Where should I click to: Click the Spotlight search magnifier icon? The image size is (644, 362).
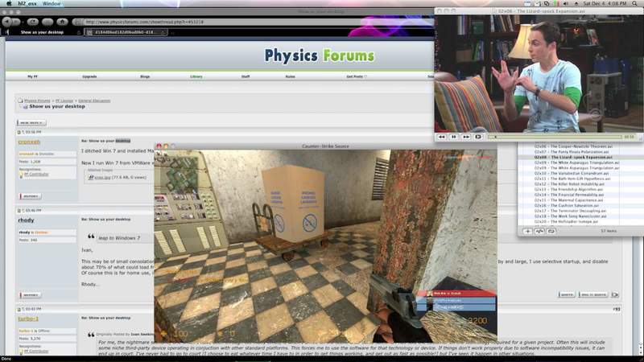(635, 3)
